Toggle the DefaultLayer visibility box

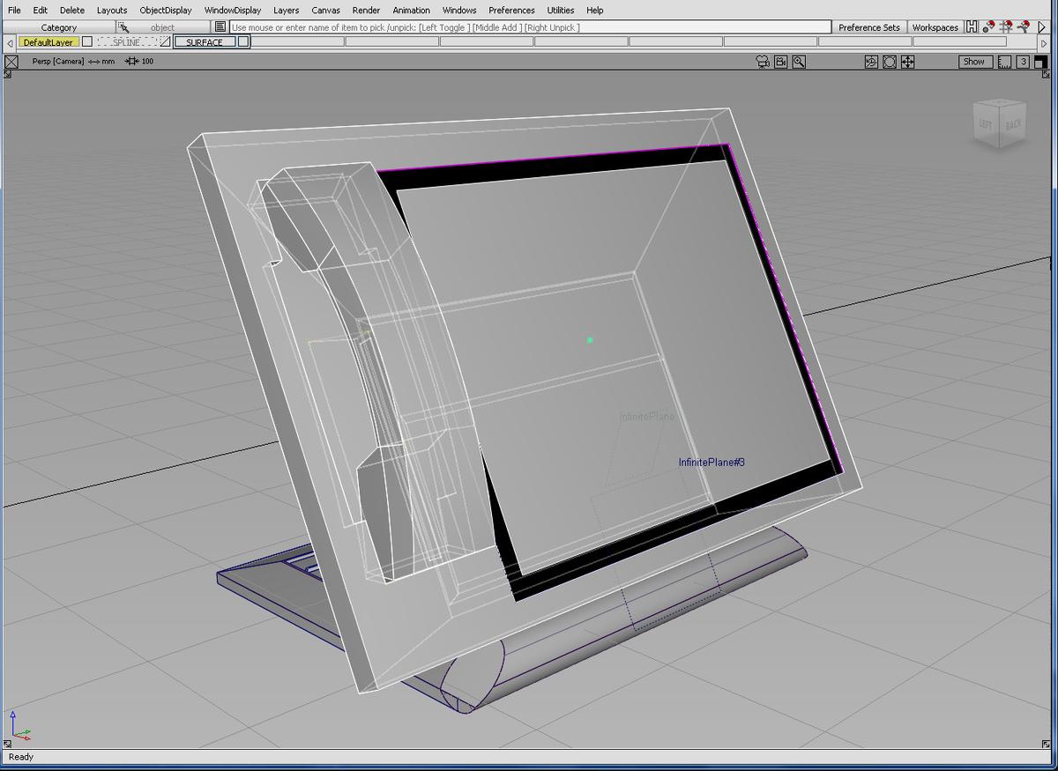pyautogui.click(x=87, y=41)
